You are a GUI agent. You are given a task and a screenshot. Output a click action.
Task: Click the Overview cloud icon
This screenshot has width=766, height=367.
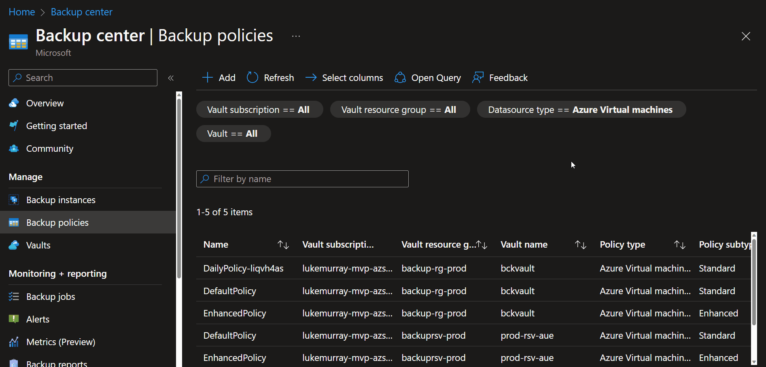pos(14,103)
